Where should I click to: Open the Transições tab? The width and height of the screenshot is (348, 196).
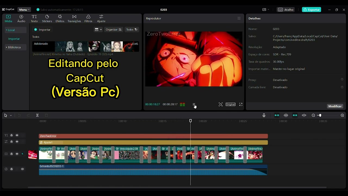pyautogui.click(x=74, y=19)
